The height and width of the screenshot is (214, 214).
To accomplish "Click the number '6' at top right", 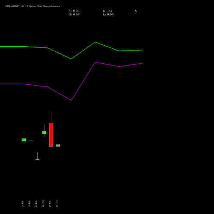I will tap(136, 11).
